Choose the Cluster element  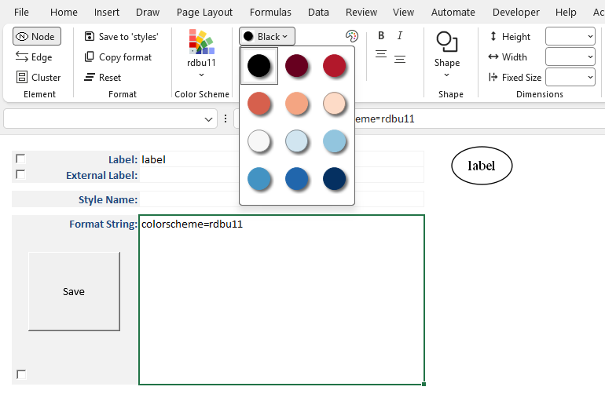[38, 78]
